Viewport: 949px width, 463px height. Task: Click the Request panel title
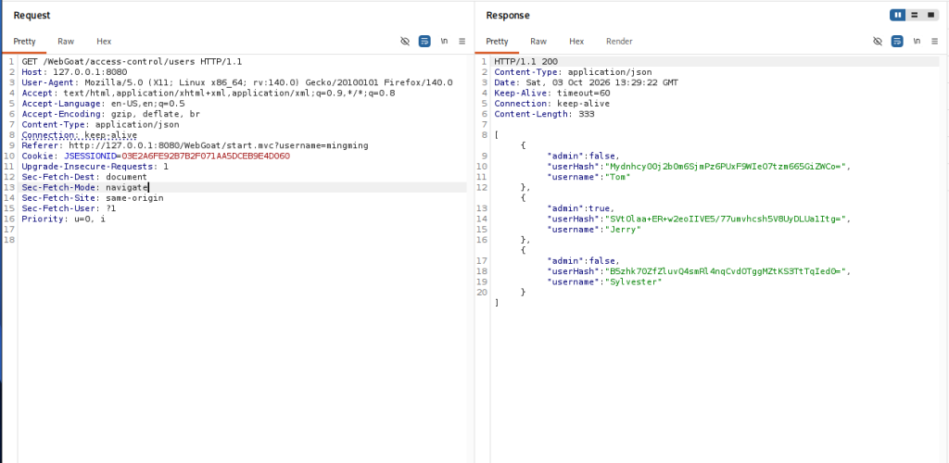click(x=32, y=15)
